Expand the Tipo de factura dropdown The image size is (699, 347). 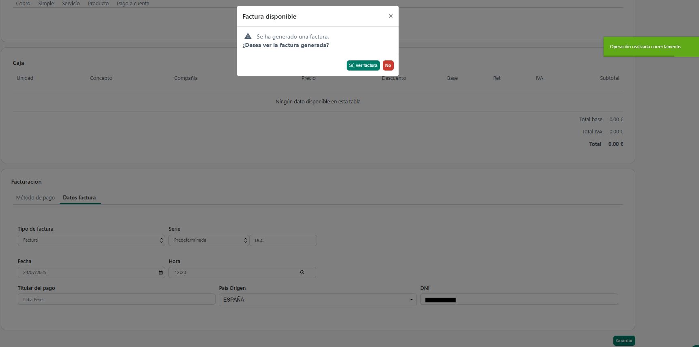tap(91, 240)
